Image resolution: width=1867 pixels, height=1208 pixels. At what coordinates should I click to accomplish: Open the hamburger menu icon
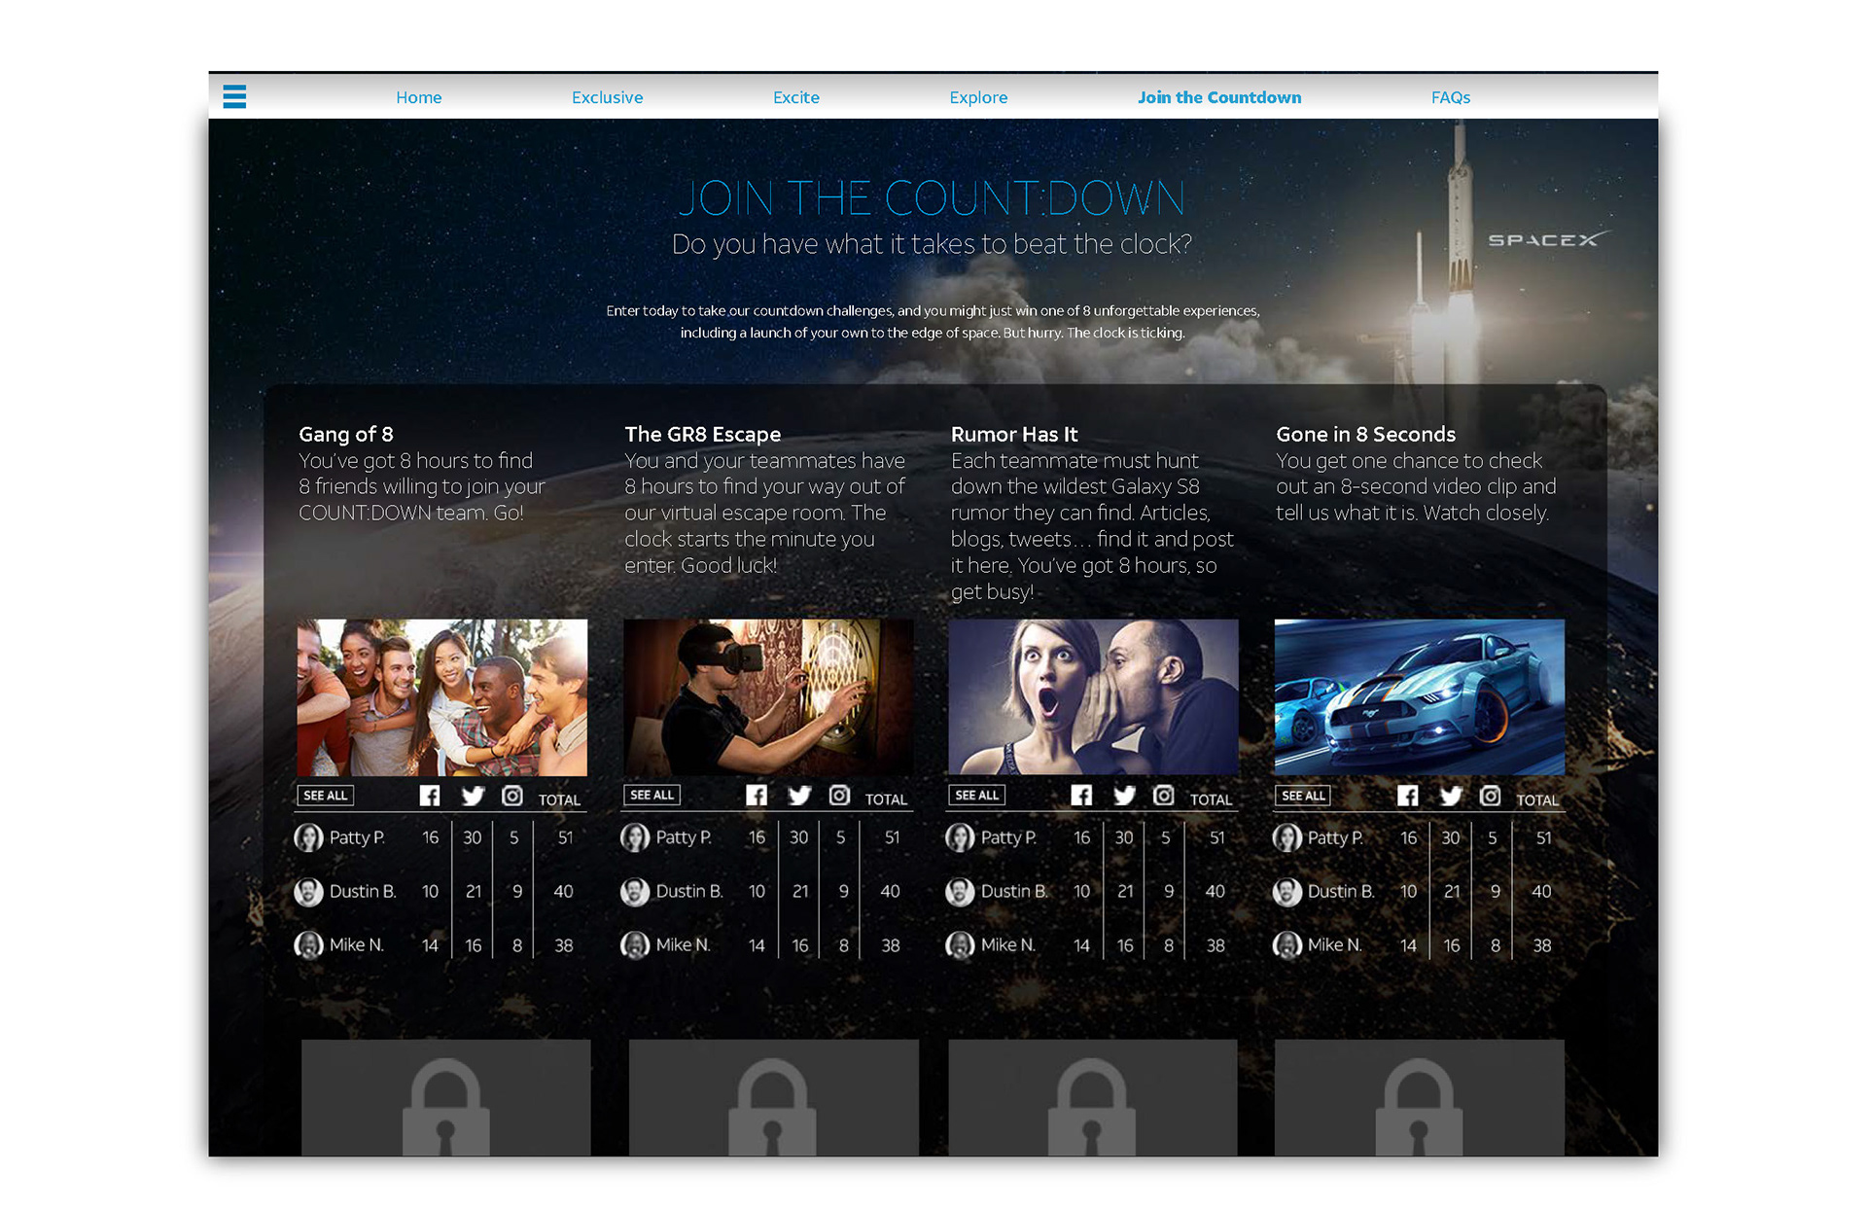pyautogui.click(x=234, y=96)
